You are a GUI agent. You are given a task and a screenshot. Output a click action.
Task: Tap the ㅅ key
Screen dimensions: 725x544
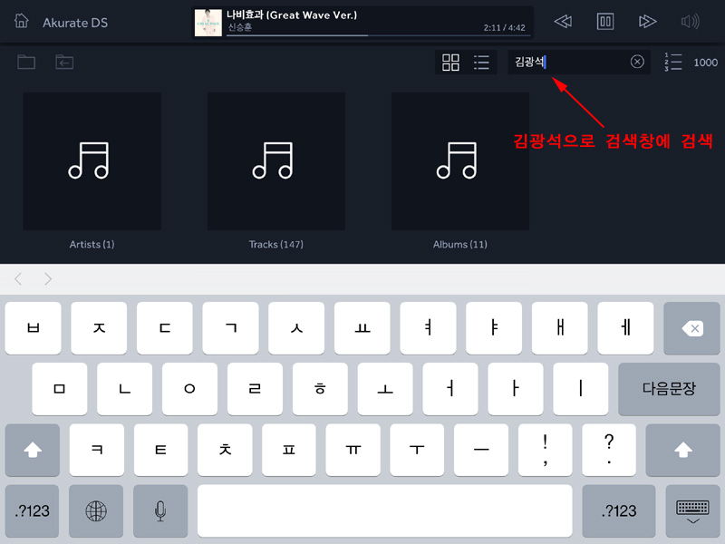pos(296,328)
